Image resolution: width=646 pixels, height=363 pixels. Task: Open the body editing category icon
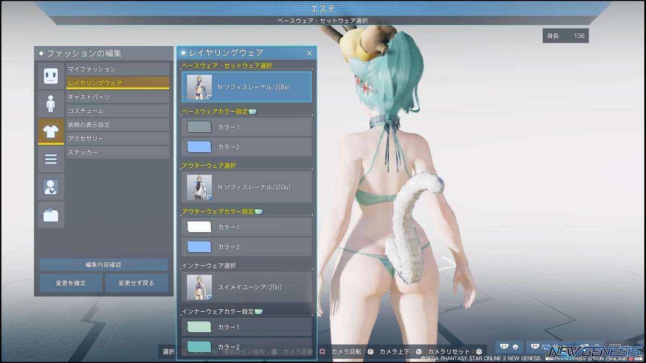pyautogui.click(x=51, y=103)
